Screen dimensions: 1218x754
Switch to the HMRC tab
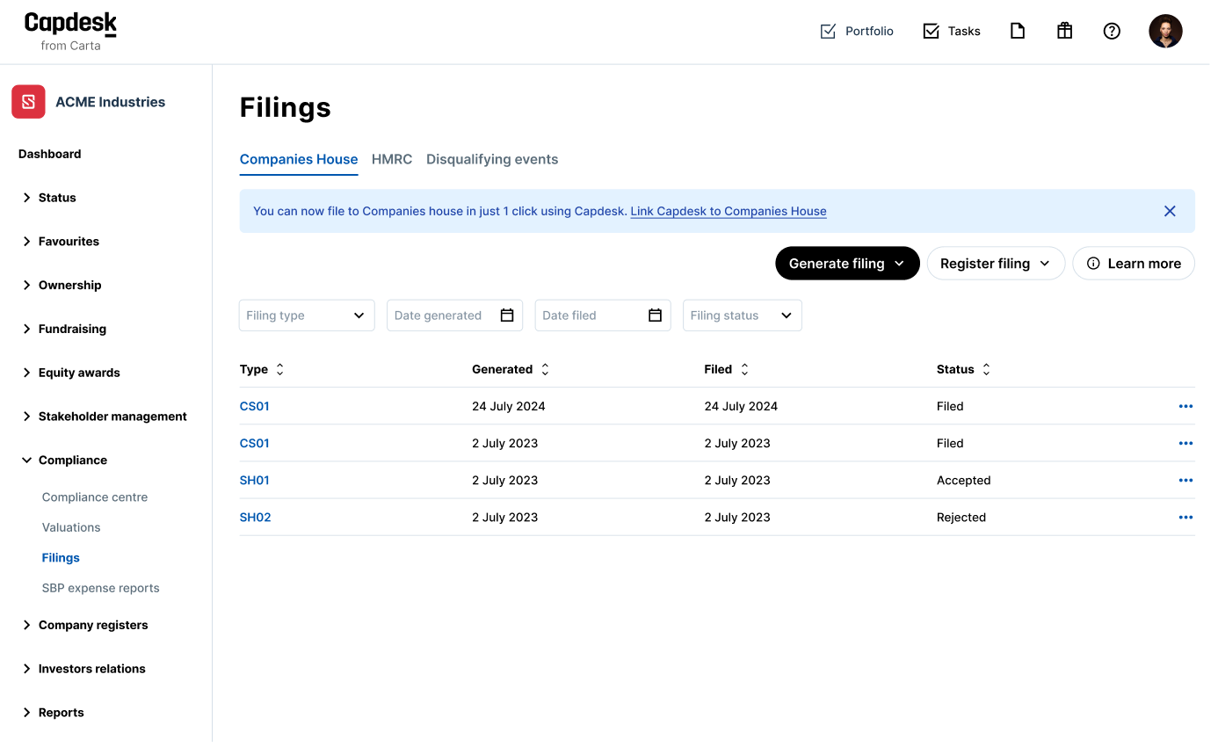pyautogui.click(x=392, y=159)
